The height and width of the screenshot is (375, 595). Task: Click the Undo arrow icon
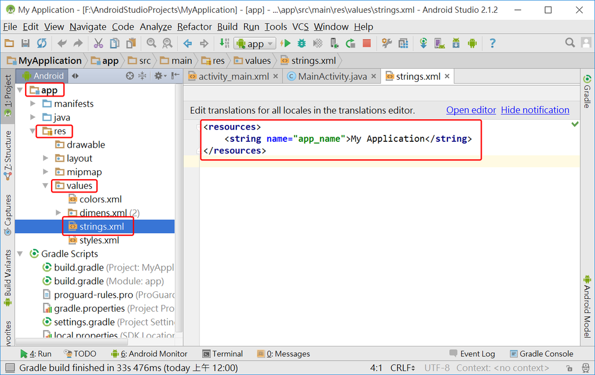point(62,43)
